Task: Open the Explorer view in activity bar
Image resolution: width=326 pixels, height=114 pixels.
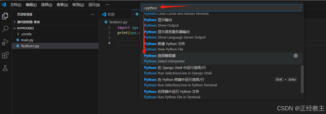Action: 5,16
